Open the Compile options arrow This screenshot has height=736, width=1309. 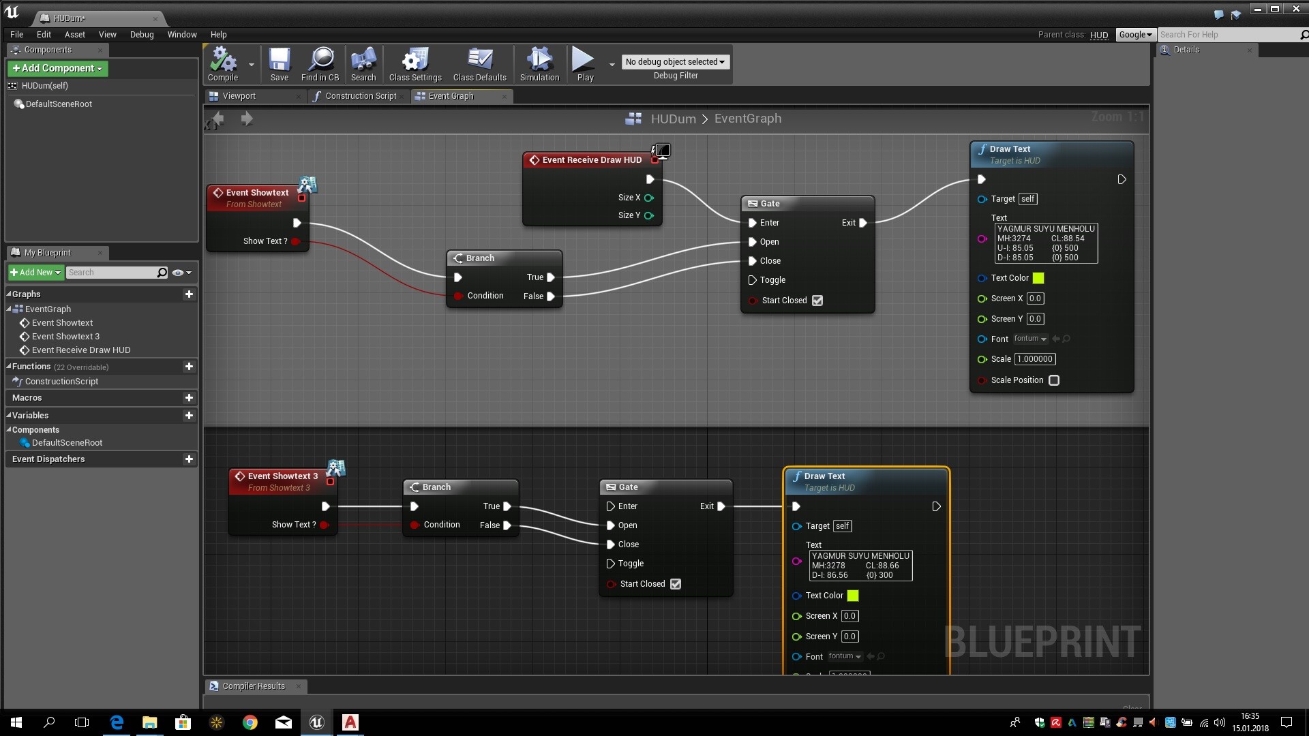(252, 65)
